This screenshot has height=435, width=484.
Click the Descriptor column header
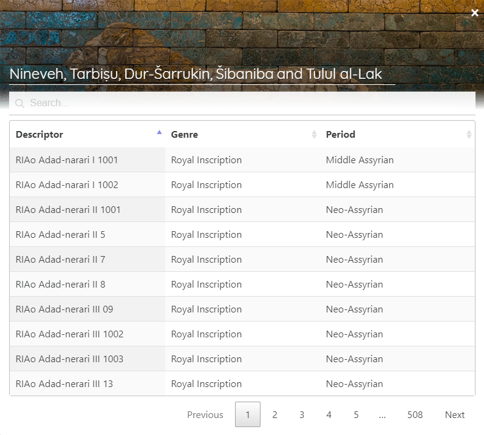click(x=39, y=135)
